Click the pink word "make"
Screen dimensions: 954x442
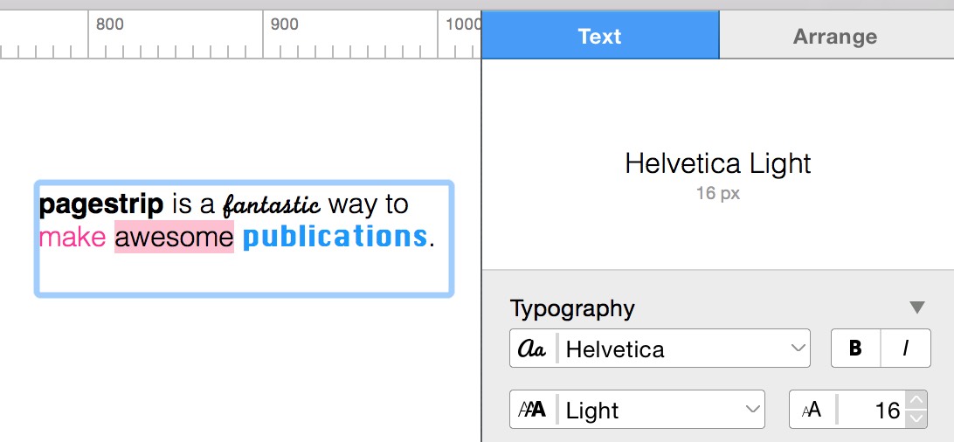(73, 237)
